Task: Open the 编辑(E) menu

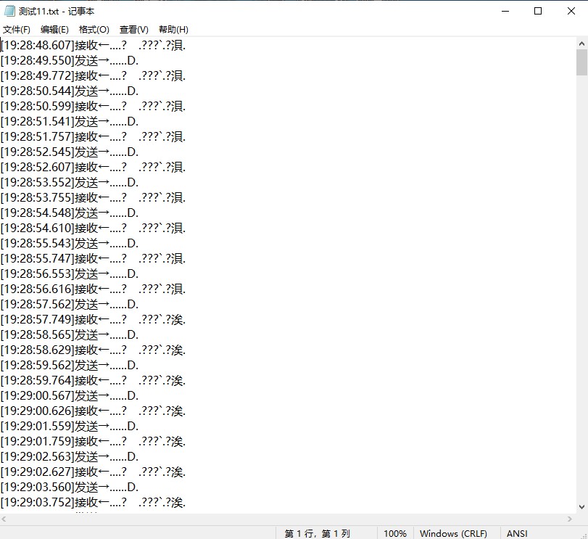Action: point(55,30)
